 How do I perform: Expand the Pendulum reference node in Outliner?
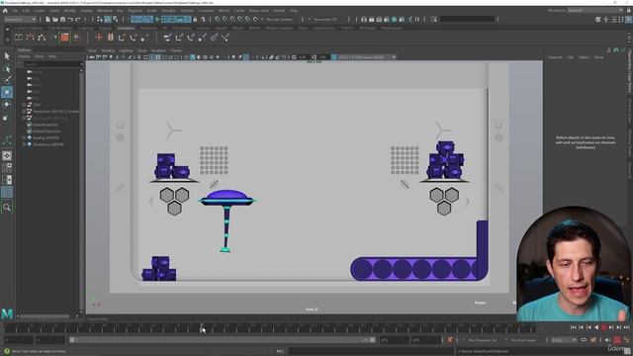pyautogui.click(x=24, y=112)
